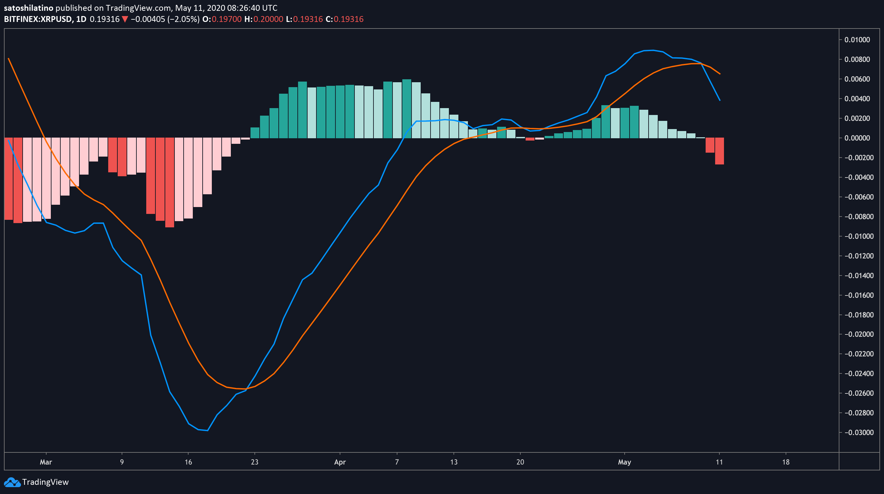Click the 11 date label on time axis

[719, 462]
